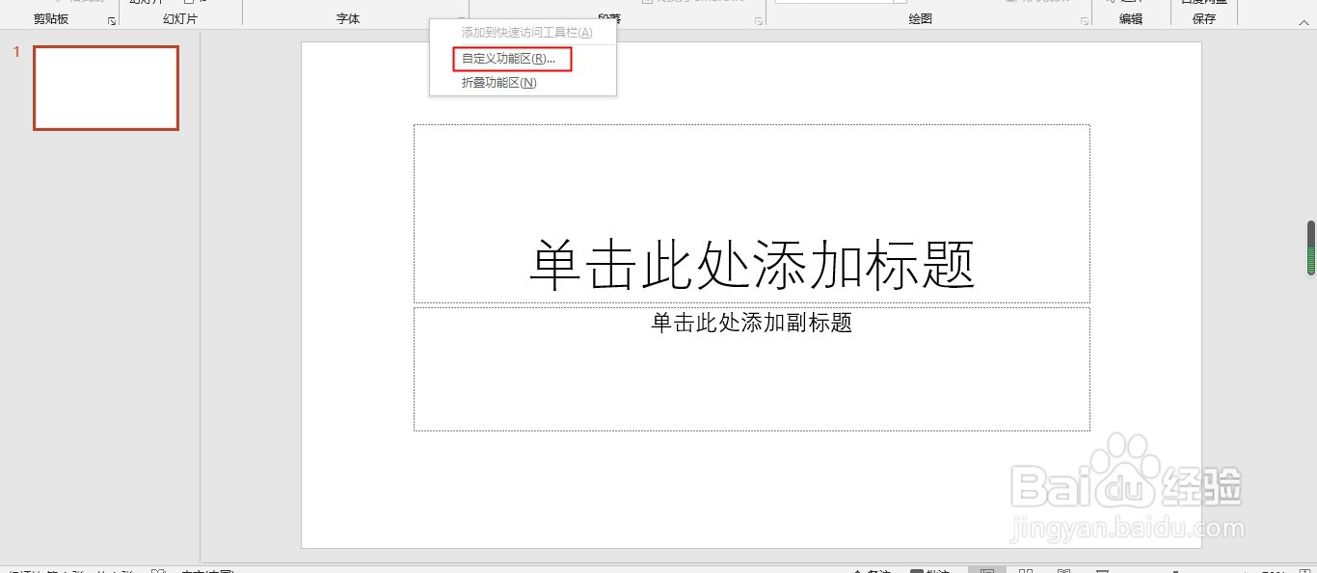Viewport: 1317px width, 573px height.
Task: Click the 编辑 ribbon group label
Action: [1131, 19]
